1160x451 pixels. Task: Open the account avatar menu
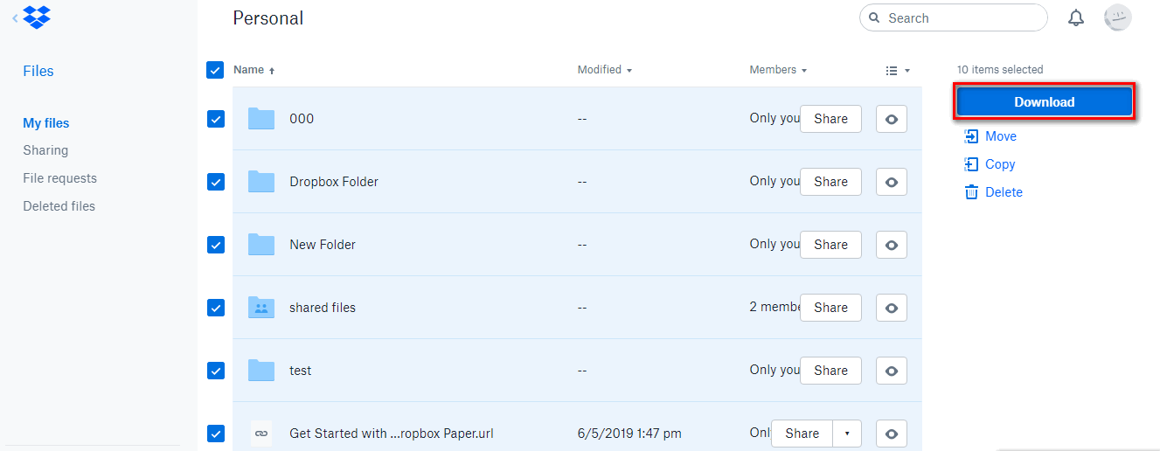tap(1118, 17)
